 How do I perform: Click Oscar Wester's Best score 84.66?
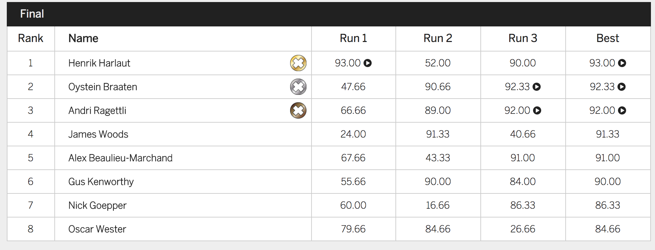pyautogui.click(x=608, y=229)
